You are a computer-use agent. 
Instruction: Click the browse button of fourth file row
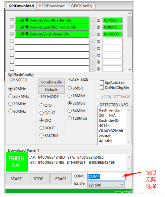tap(93, 41)
